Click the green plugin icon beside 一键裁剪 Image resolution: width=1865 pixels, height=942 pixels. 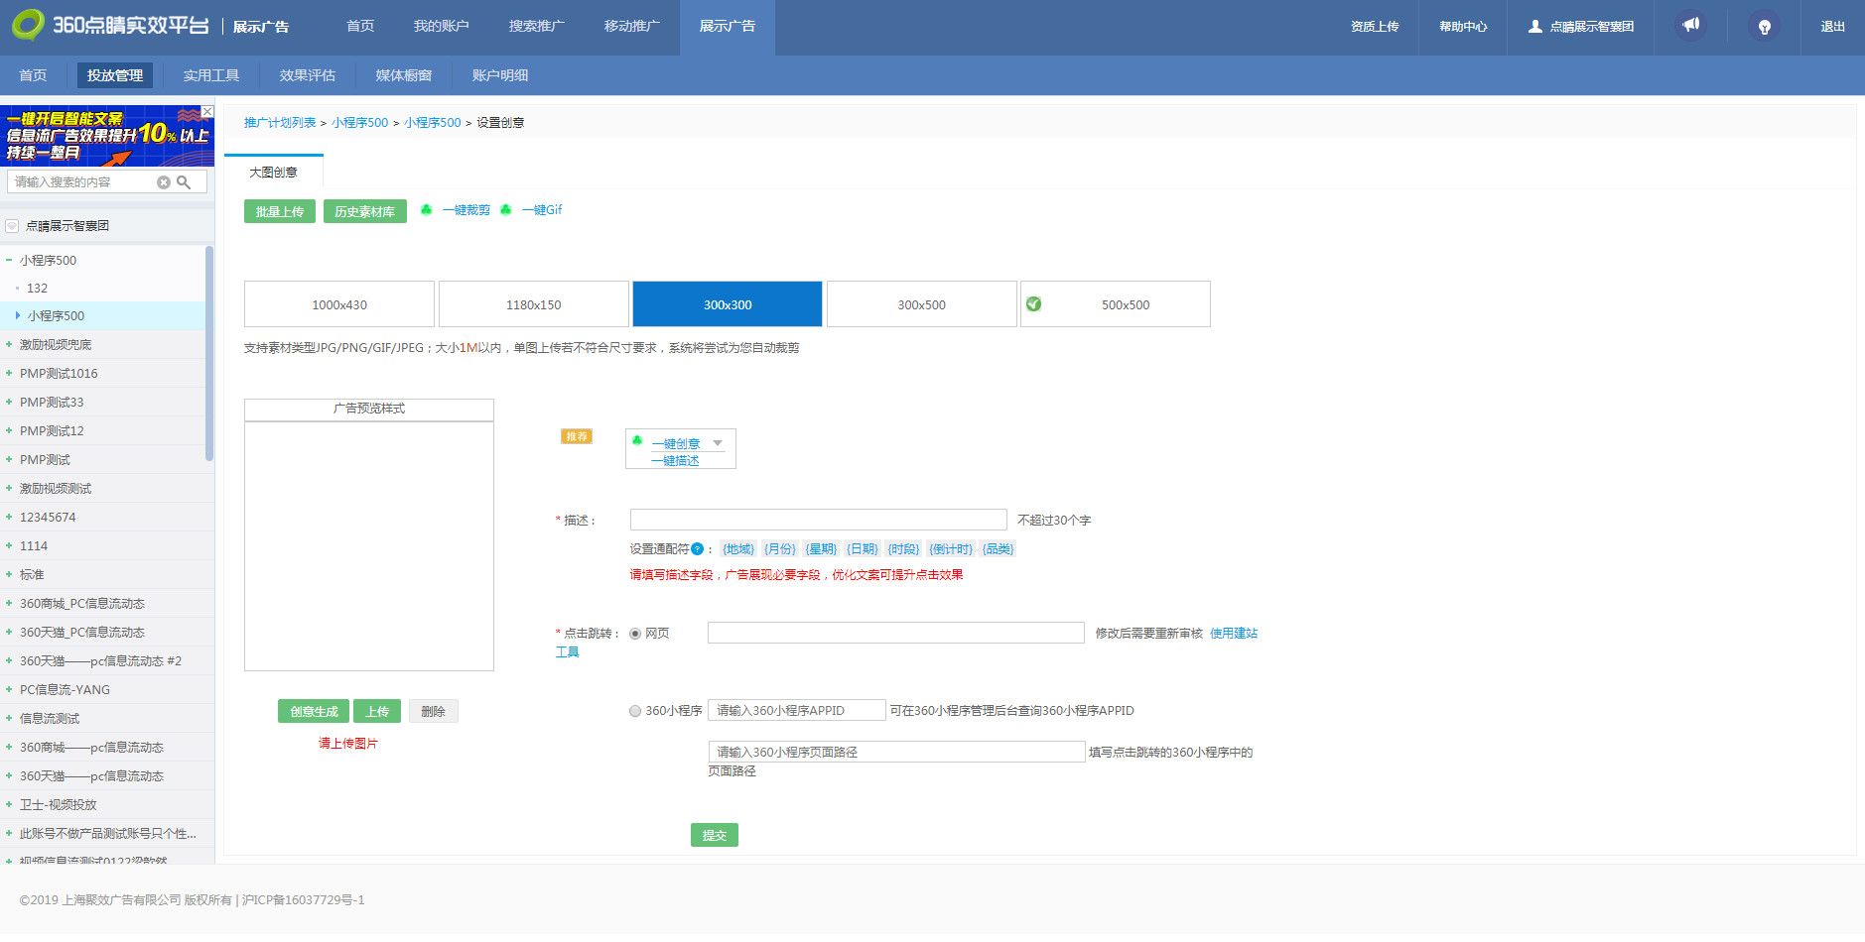[427, 209]
